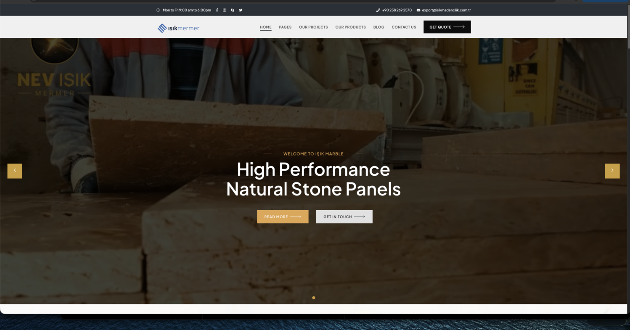This screenshot has height=330, width=630.
Task: Click the Işık Mermer logo
Action: point(178,28)
